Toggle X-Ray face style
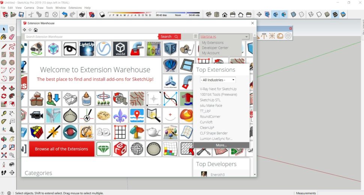The height and width of the screenshot is (195, 364). point(293,15)
